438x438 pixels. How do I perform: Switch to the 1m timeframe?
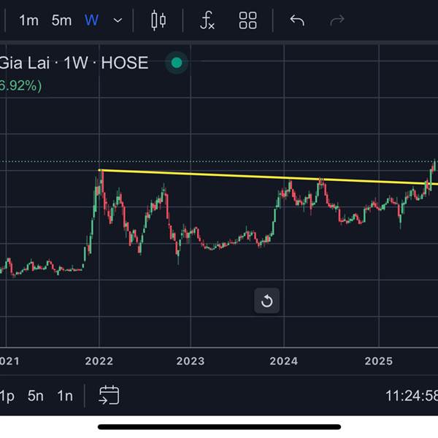click(28, 20)
